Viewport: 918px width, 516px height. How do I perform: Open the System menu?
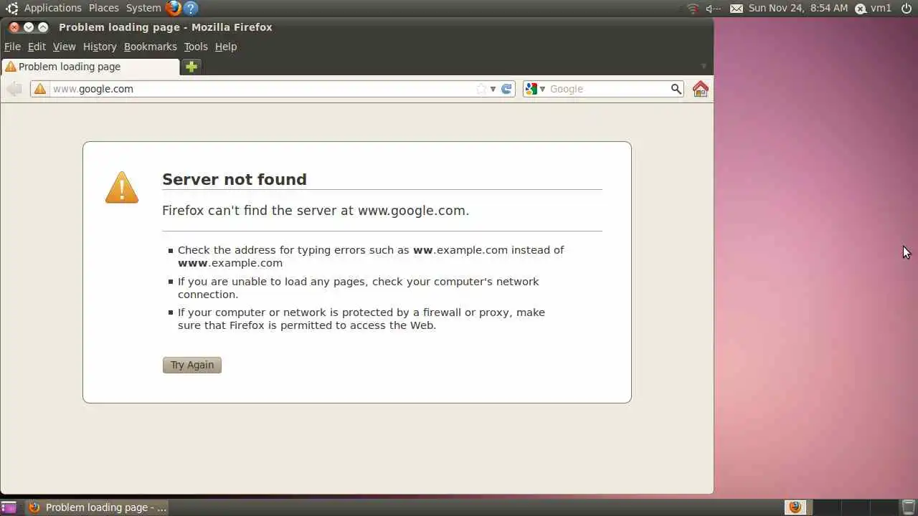click(143, 8)
